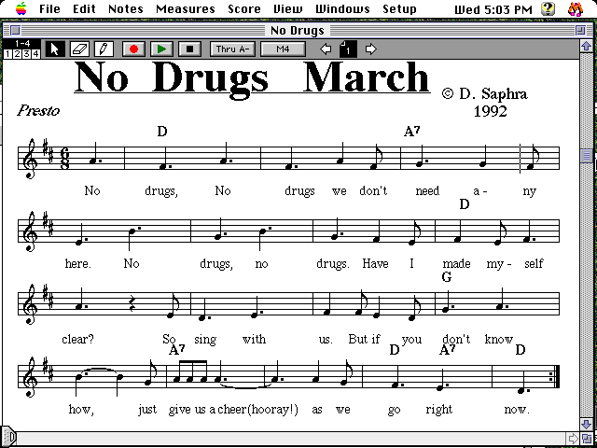Open the Setup menu
This screenshot has width=597, height=448.
click(x=399, y=8)
